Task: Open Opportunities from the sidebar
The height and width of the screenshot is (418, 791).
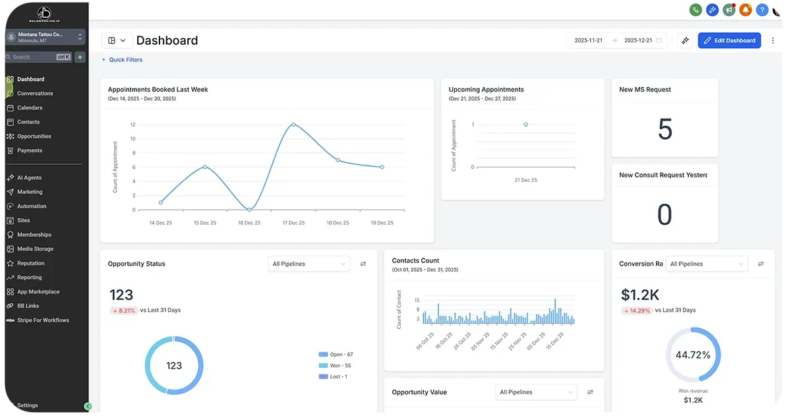Action: click(x=34, y=136)
